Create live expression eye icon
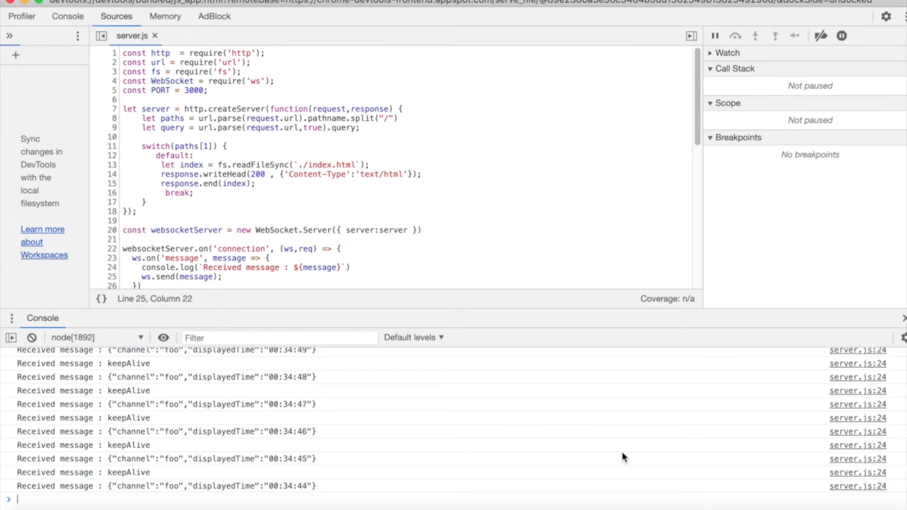 (x=163, y=338)
